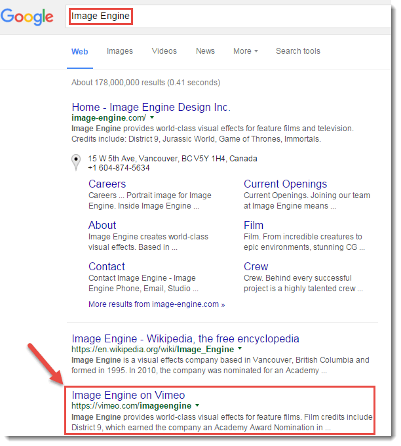401x446 pixels.
Task: Click 'Image Engine creates world-class' About snippet
Action: click(x=148, y=242)
